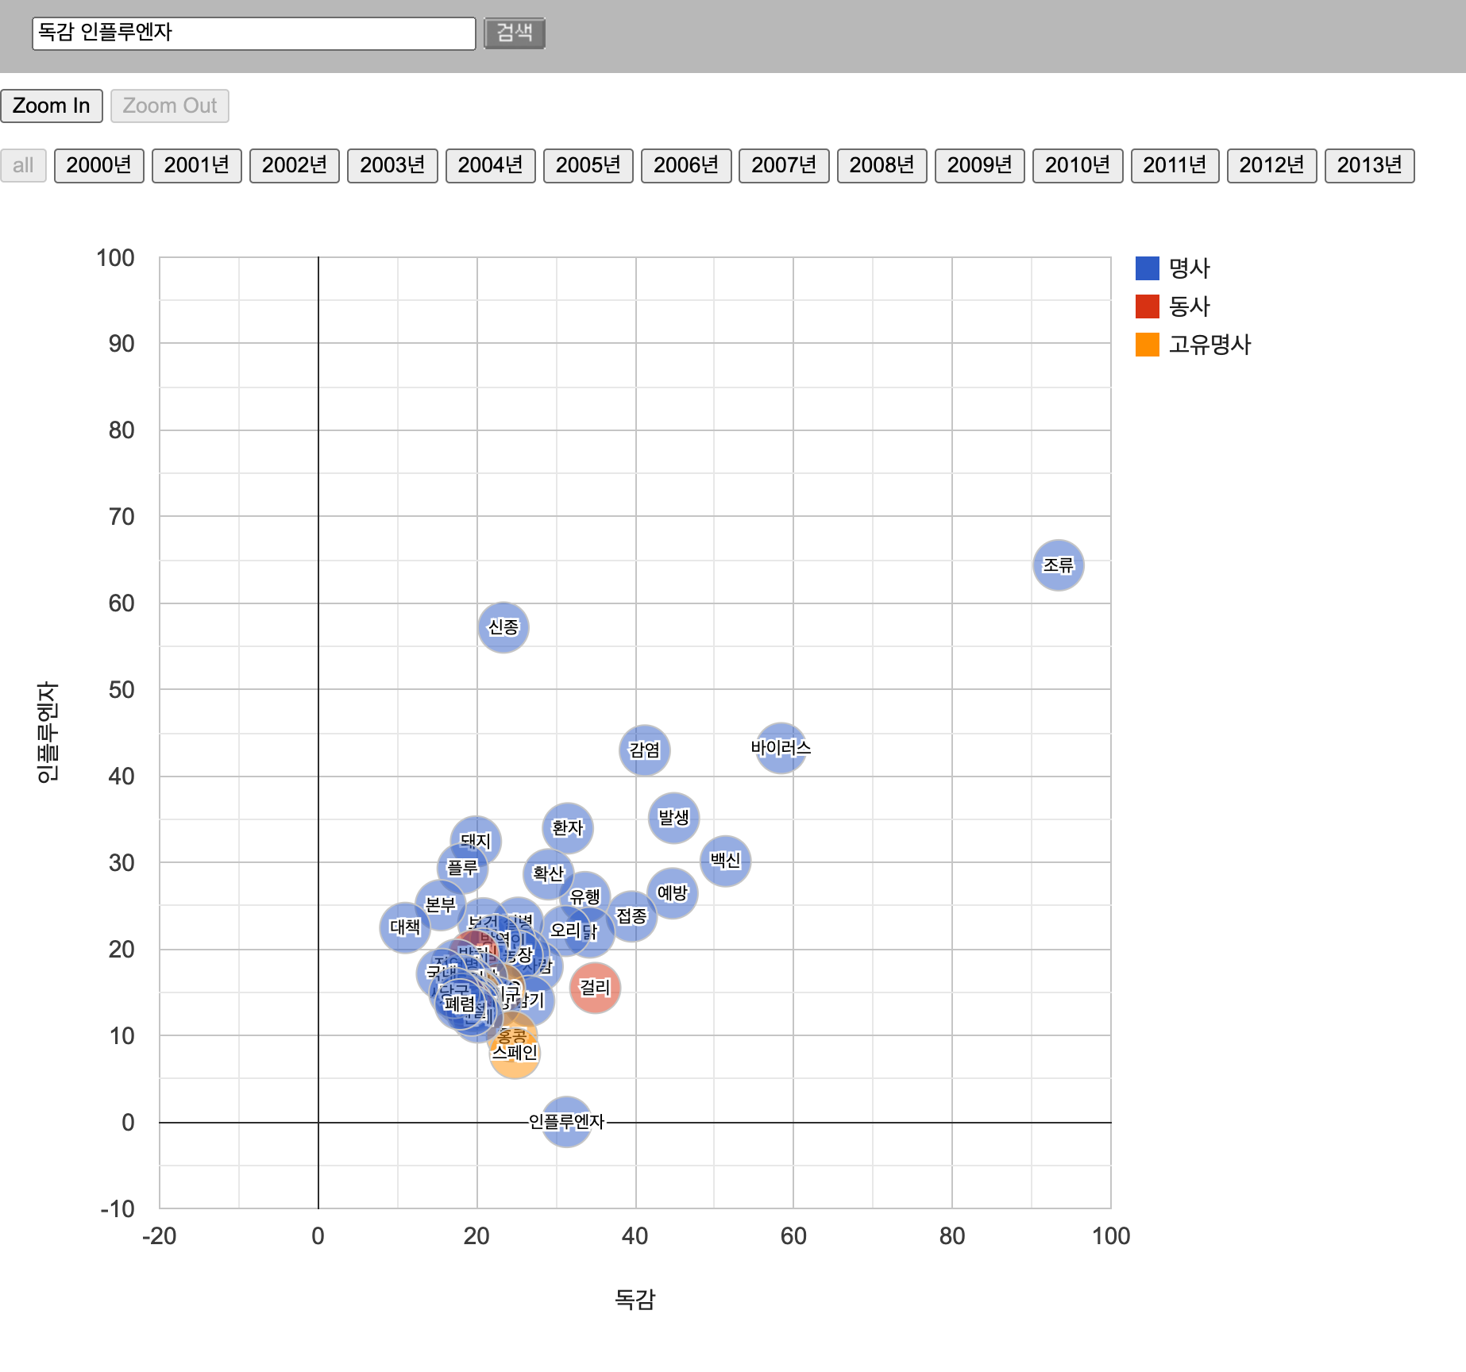Filter by year 2001년
This screenshot has height=1372, width=1466.
(x=197, y=165)
